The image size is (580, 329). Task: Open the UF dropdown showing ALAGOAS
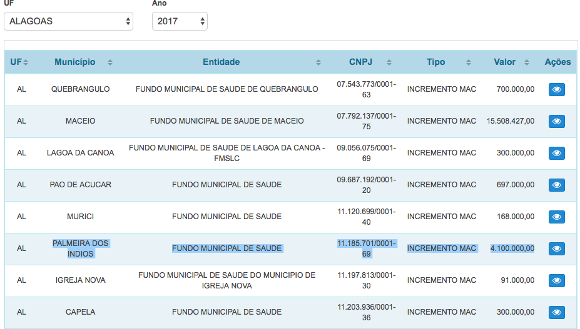click(x=68, y=21)
